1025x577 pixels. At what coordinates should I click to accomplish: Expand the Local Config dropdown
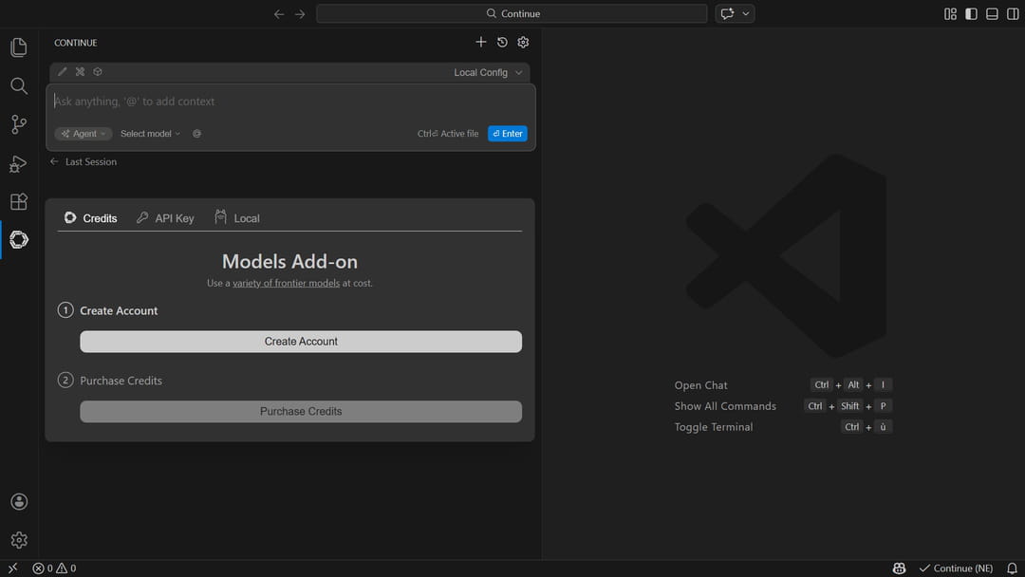pos(488,73)
